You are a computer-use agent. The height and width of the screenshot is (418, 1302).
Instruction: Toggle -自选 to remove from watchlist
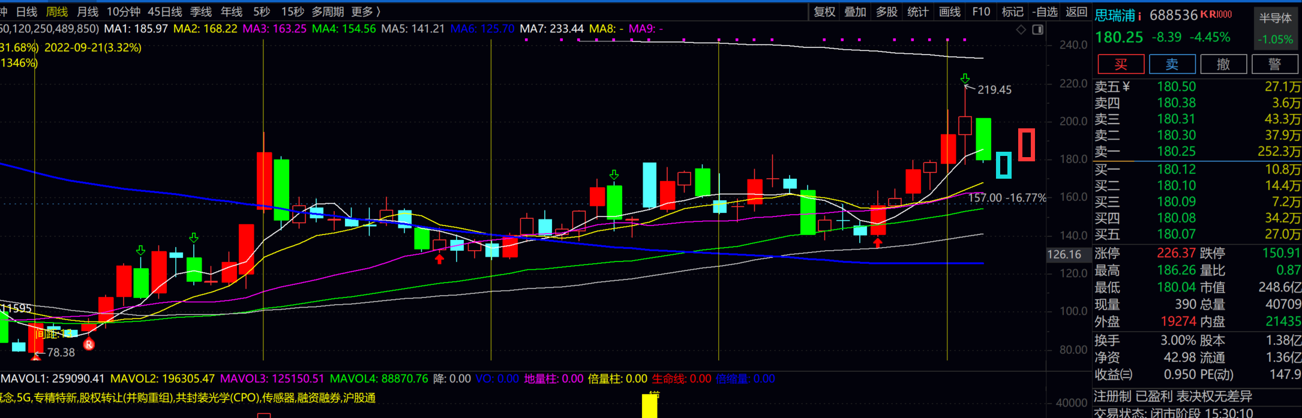[1045, 12]
